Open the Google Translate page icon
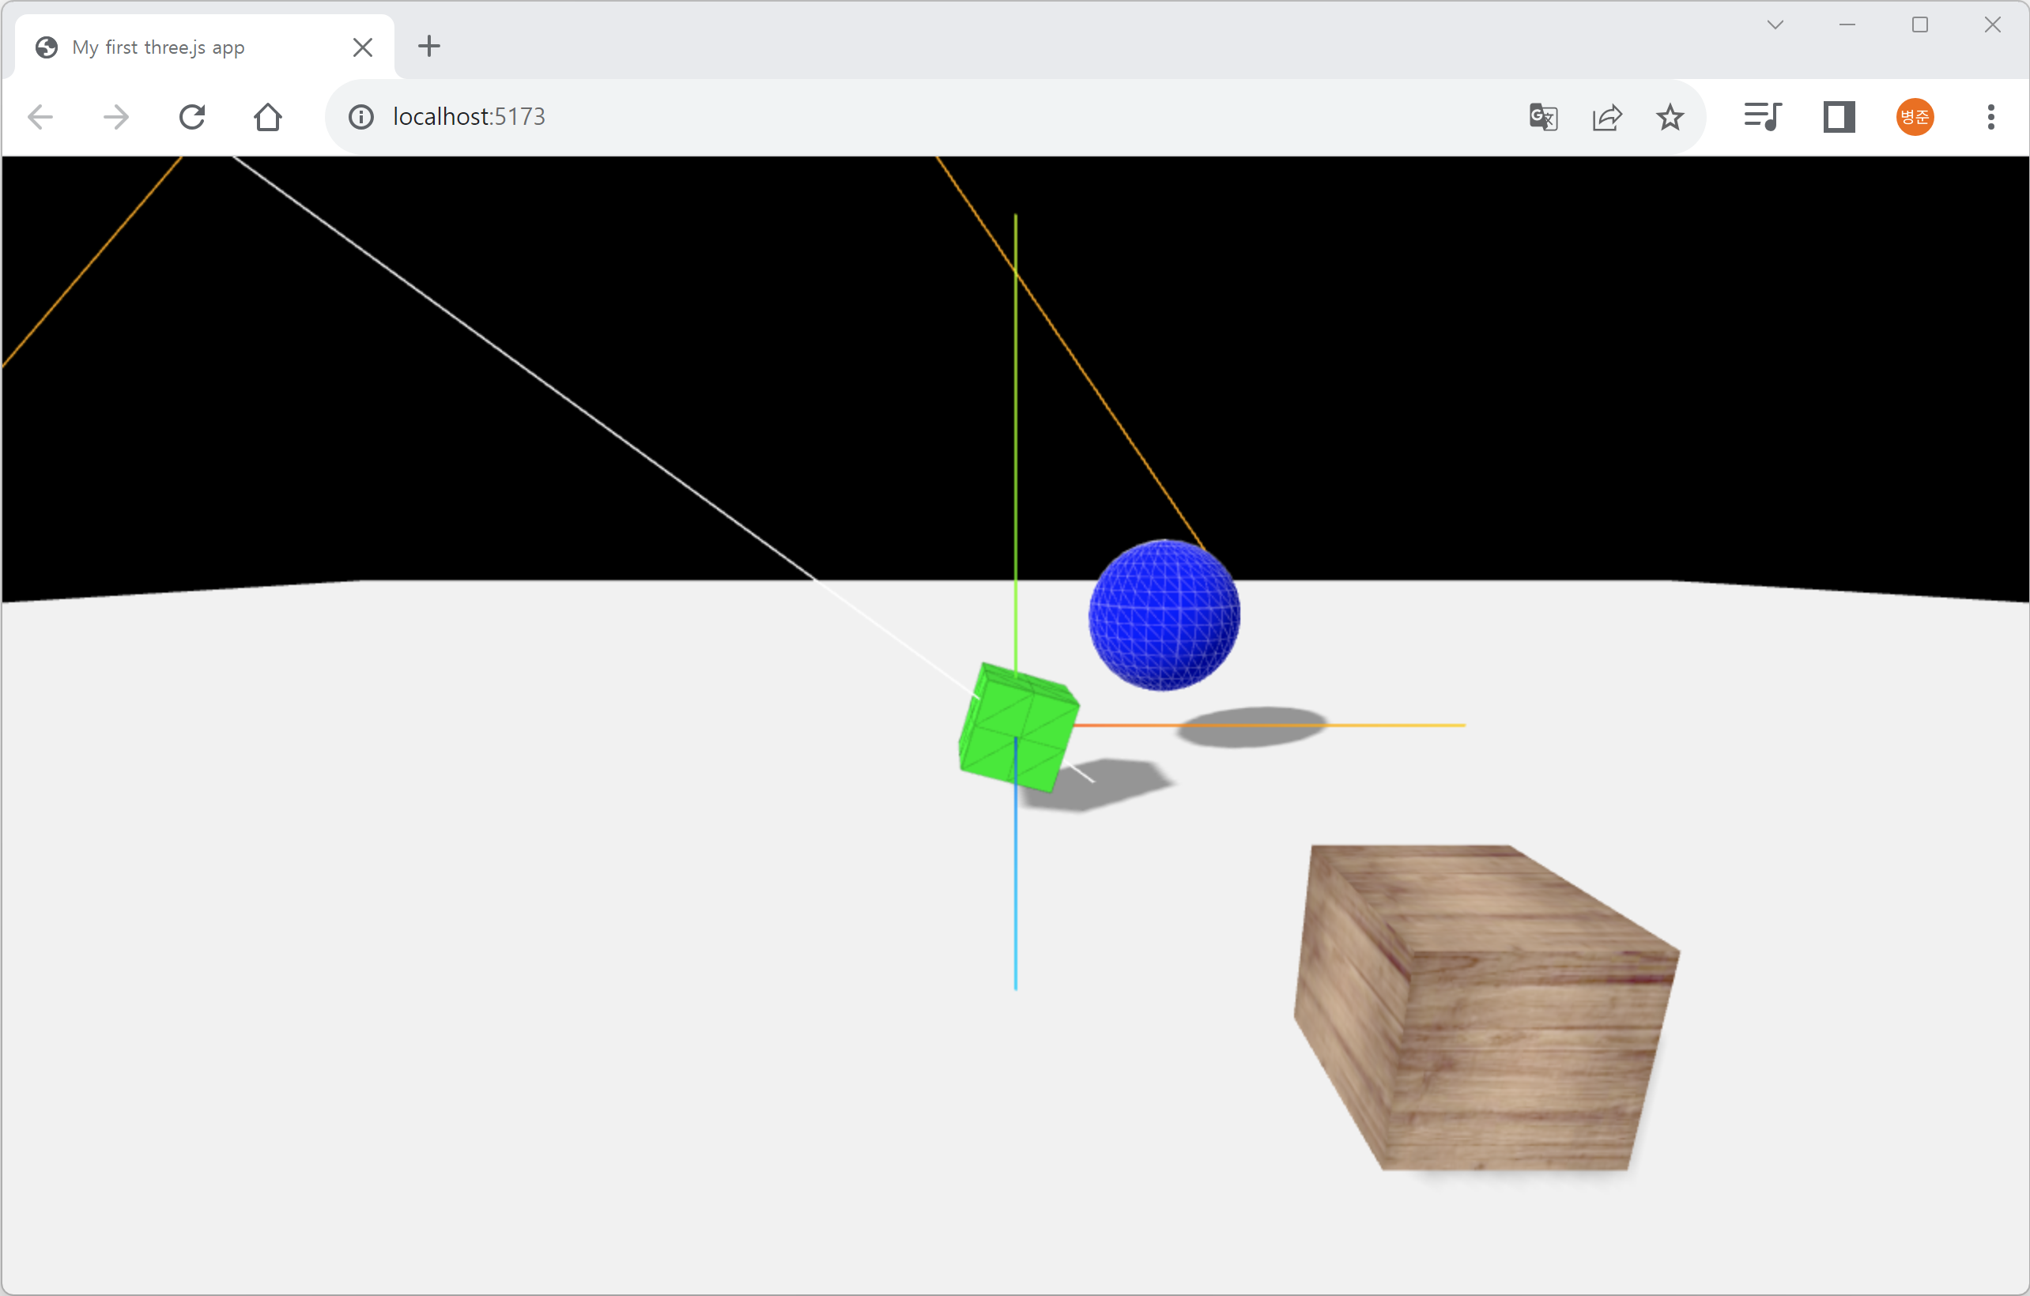 (x=1543, y=117)
